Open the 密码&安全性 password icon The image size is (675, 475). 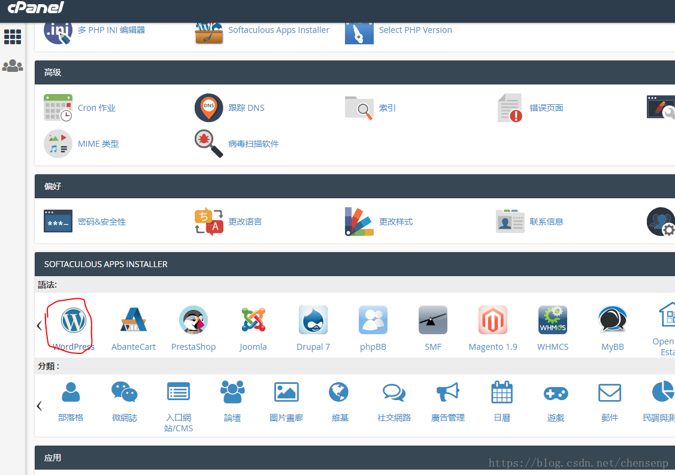58,222
